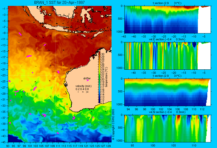Select the 111 longitude tick on the map

(x=58, y=146)
